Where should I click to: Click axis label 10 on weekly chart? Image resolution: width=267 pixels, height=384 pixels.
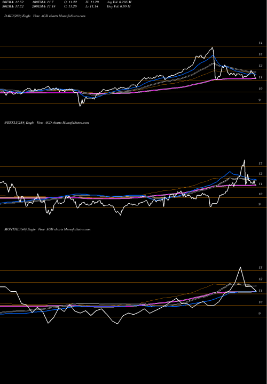click(261, 194)
